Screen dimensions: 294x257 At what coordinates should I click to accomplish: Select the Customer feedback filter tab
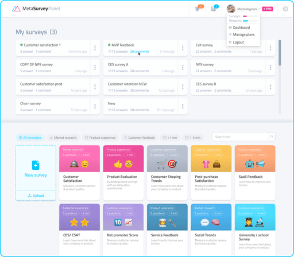click(x=139, y=138)
